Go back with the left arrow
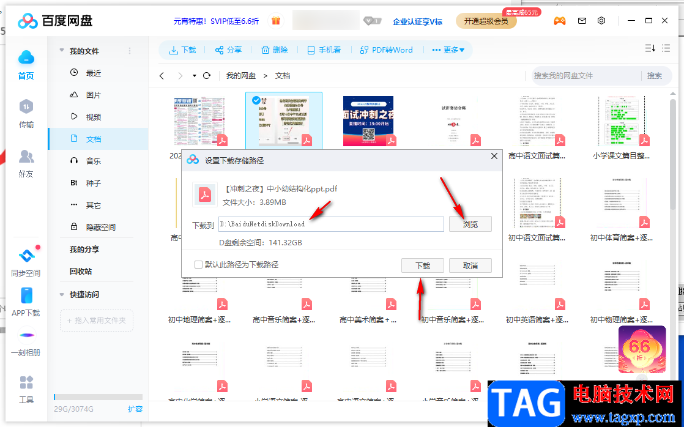 point(162,76)
